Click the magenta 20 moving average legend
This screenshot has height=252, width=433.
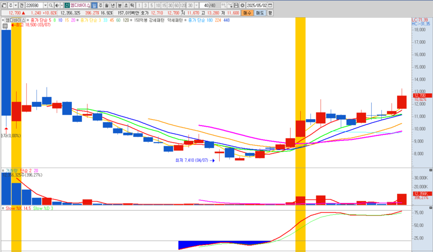click(x=73, y=20)
